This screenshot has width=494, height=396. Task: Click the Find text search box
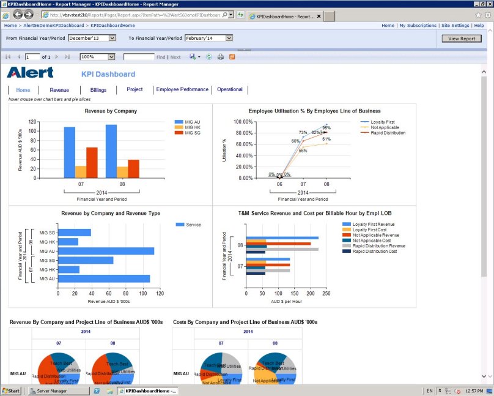pos(139,57)
